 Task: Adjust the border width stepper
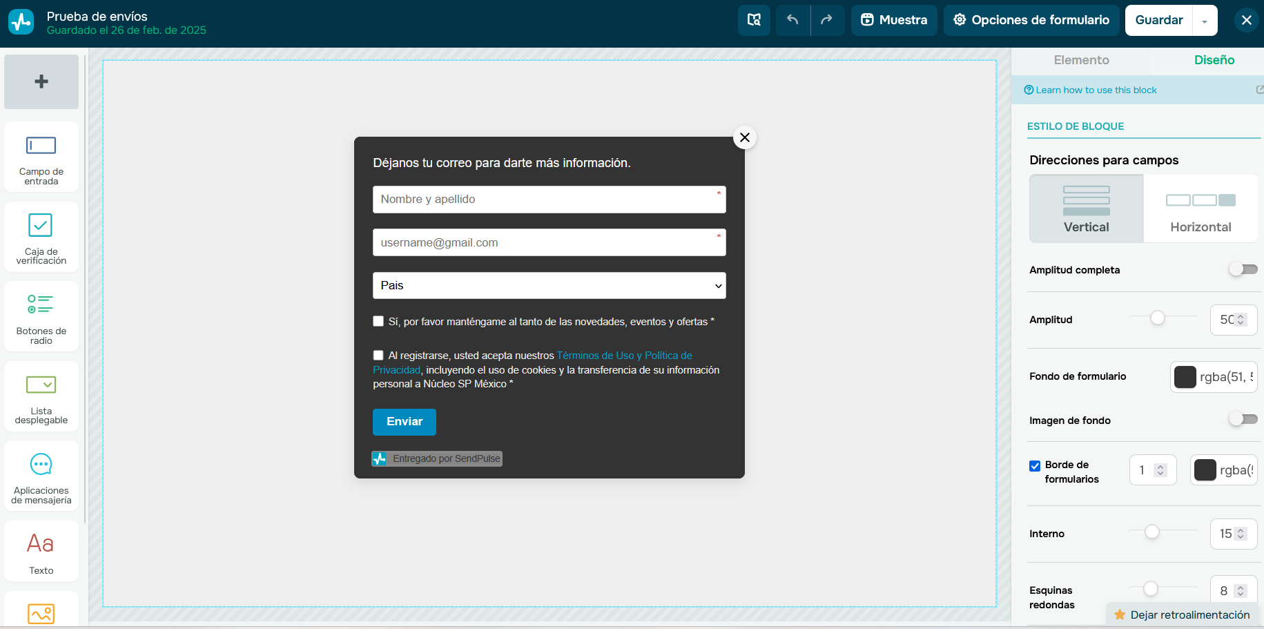pyautogui.click(x=1160, y=470)
